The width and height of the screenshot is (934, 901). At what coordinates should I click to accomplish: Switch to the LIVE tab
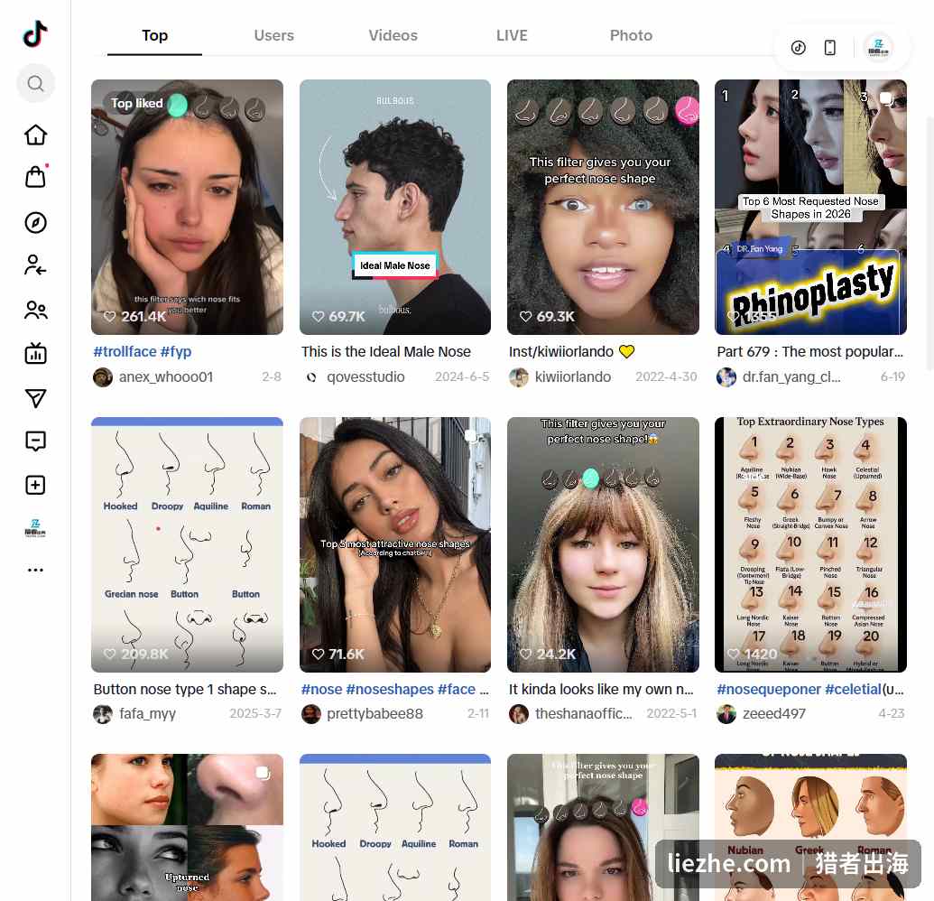click(x=512, y=36)
